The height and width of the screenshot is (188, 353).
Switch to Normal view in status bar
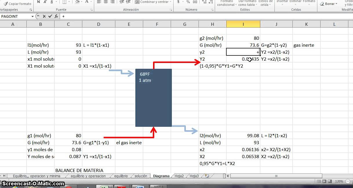click(x=319, y=182)
